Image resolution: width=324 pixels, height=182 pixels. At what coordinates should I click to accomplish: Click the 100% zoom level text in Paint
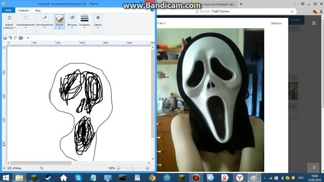point(111,168)
